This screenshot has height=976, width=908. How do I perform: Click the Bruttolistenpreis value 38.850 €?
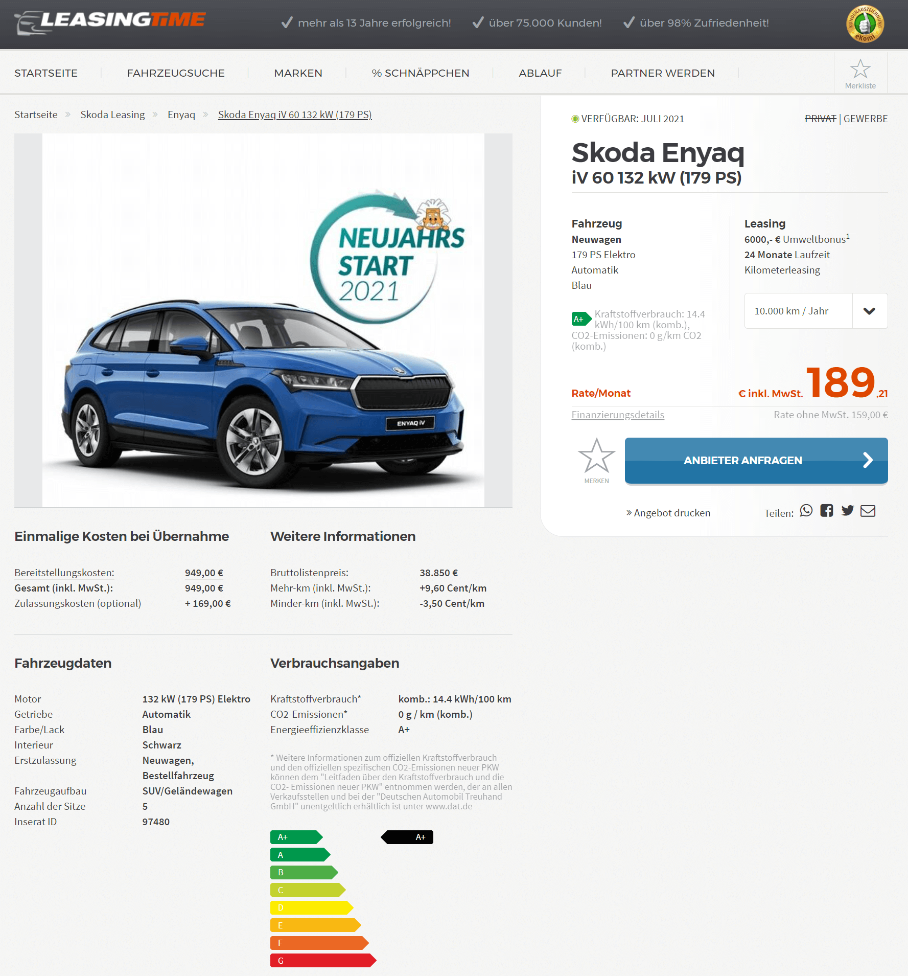439,573
